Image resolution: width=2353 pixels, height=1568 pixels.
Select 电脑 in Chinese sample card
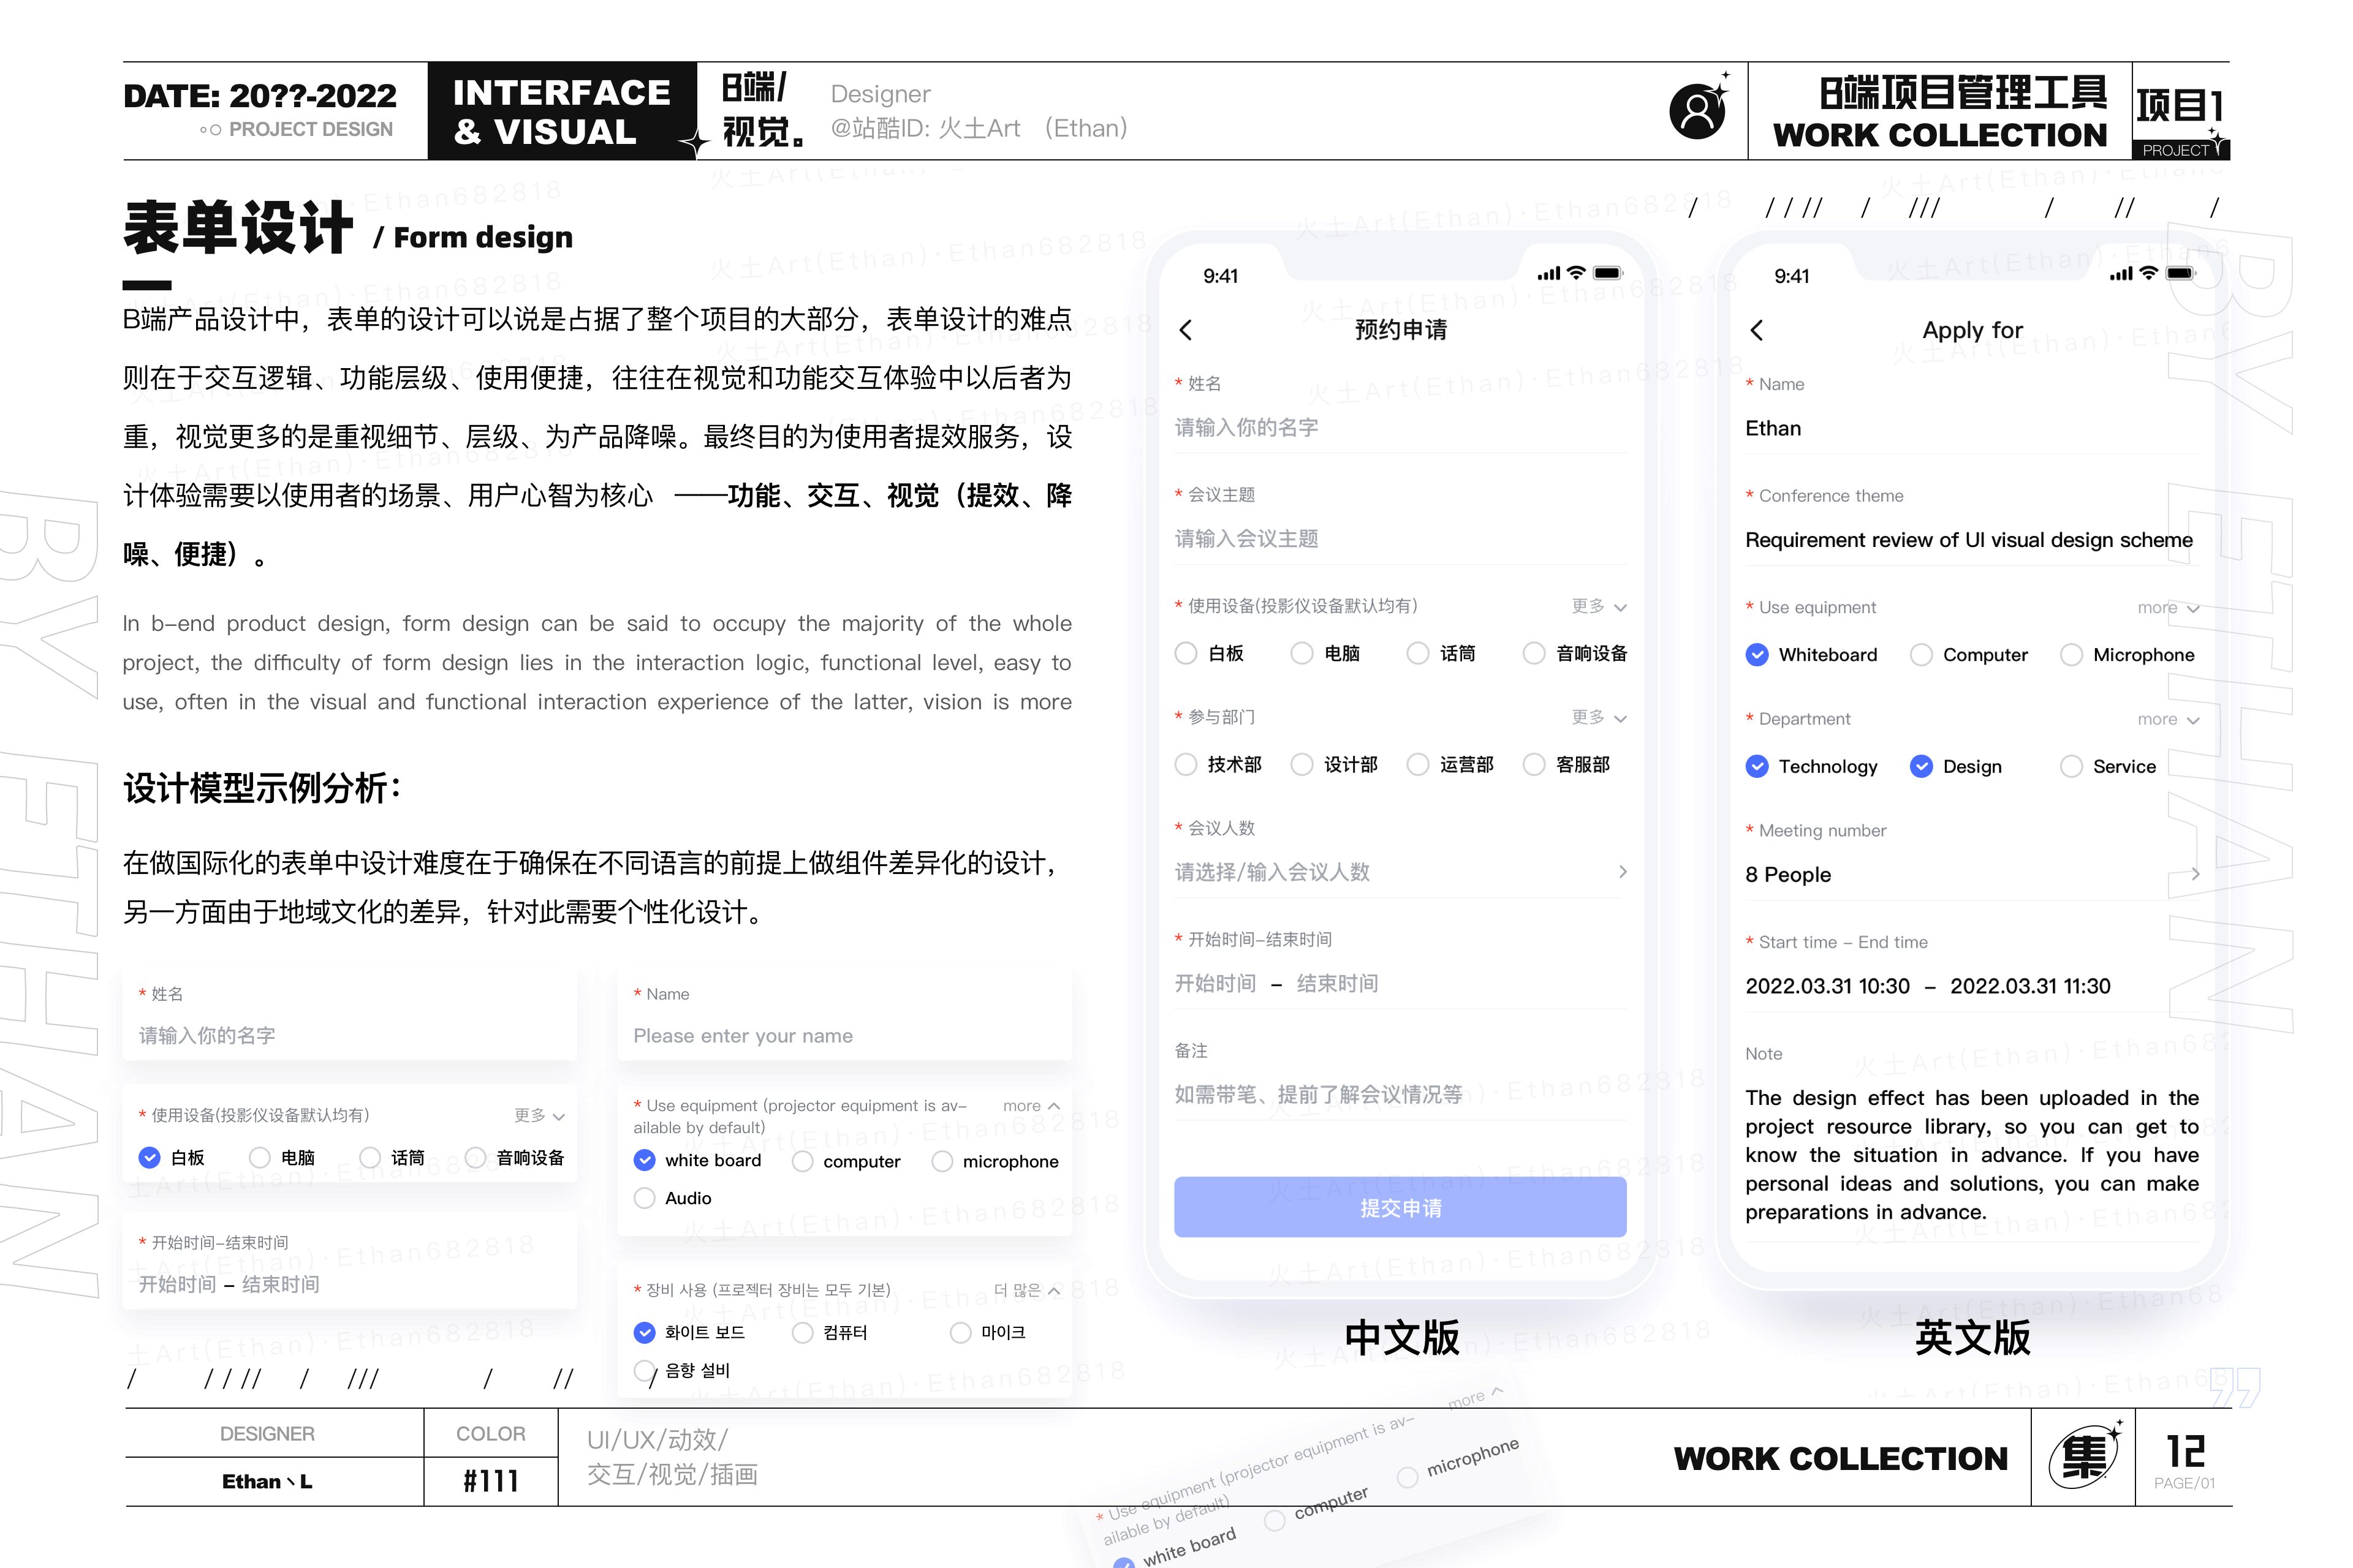[x=259, y=1157]
